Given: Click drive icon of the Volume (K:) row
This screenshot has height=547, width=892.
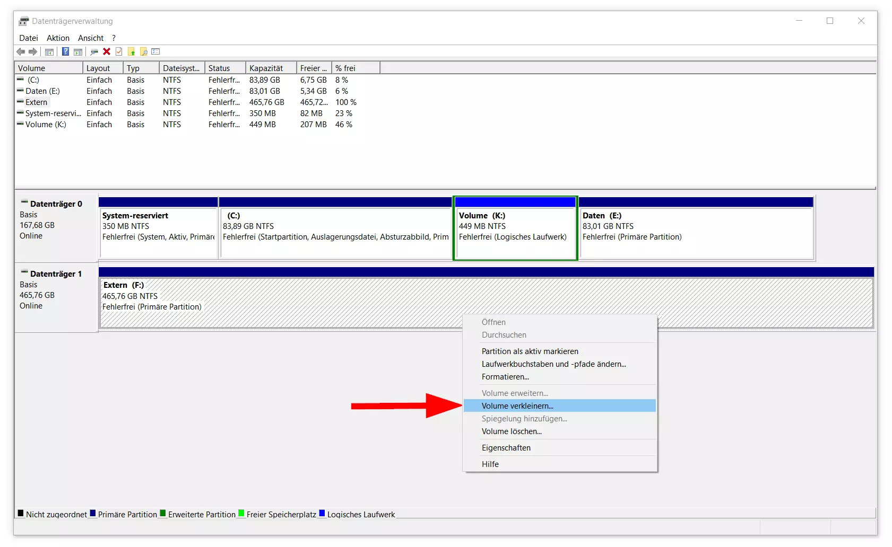Looking at the screenshot, I should click(x=20, y=124).
